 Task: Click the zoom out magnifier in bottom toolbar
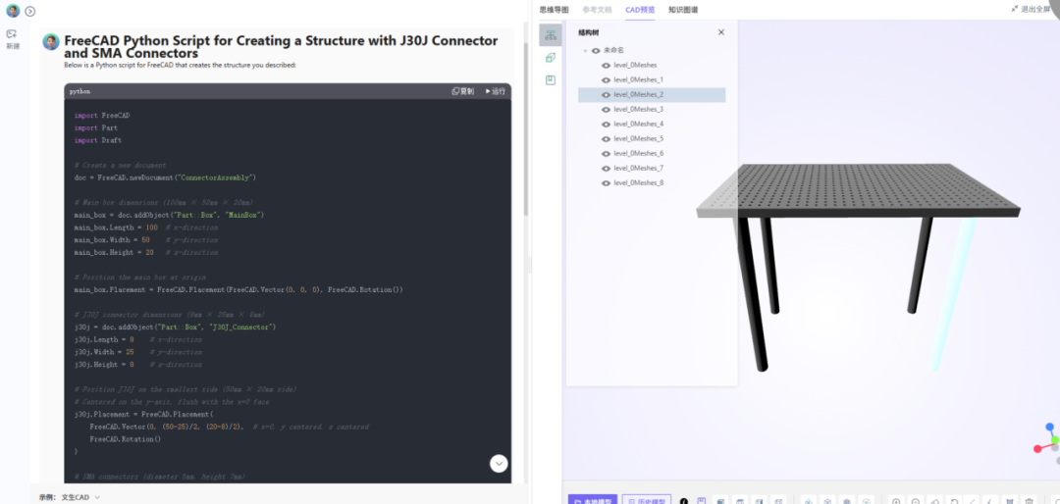[x=916, y=502]
